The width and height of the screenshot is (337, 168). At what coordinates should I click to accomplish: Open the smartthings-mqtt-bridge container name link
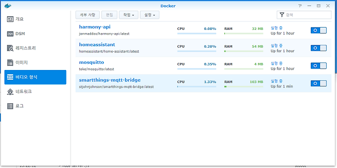[110, 80]
